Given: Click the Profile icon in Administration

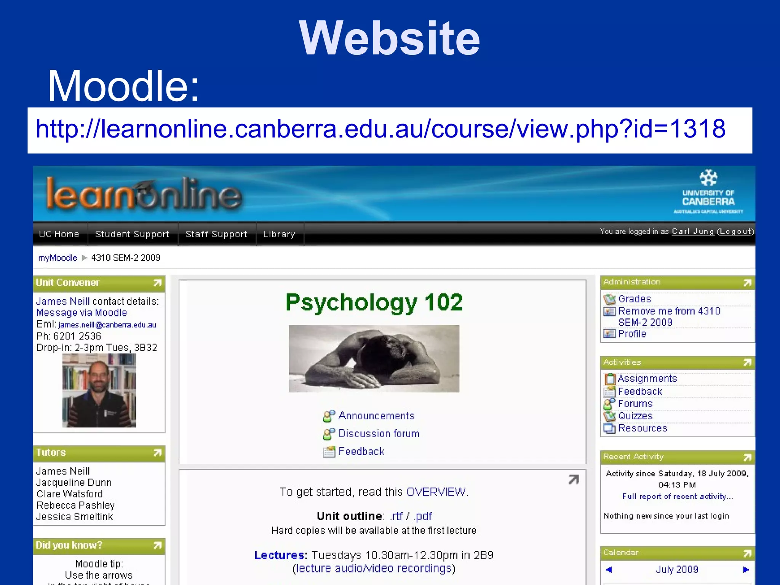Looking at the screenshot, I should 609,334.
